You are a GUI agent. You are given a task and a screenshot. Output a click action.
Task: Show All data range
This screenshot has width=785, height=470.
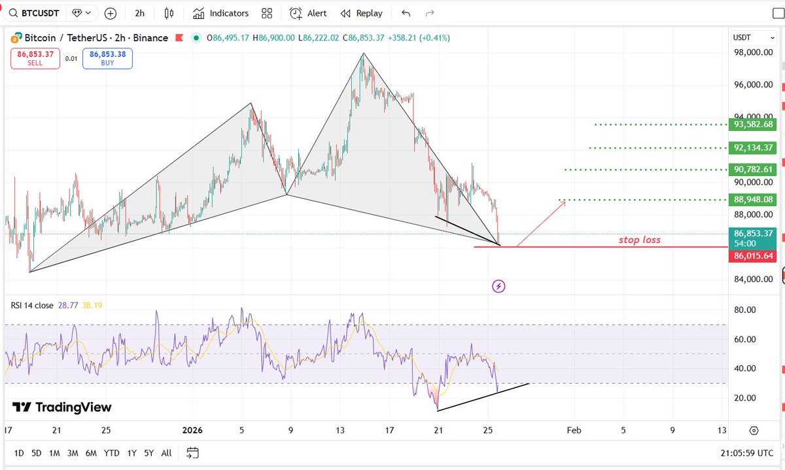click(x=167, y=452)
